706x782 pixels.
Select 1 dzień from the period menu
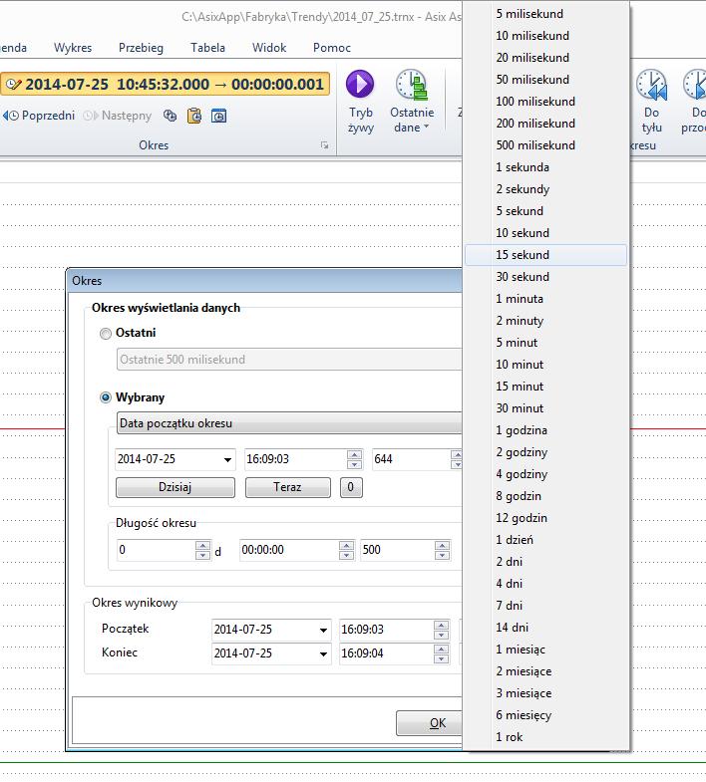click(x=545, y=540)
